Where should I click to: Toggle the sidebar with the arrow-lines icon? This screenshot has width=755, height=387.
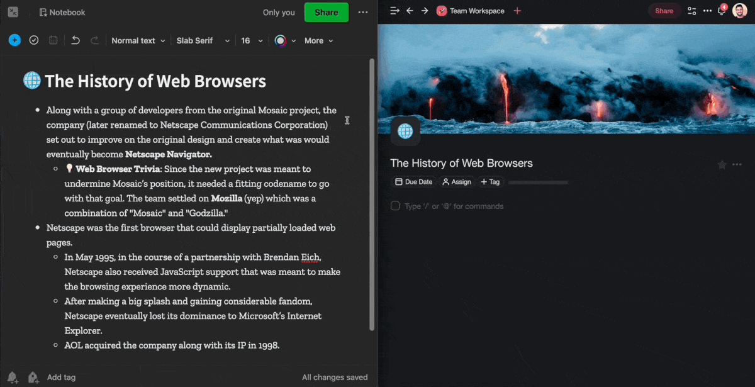(394, 11)
